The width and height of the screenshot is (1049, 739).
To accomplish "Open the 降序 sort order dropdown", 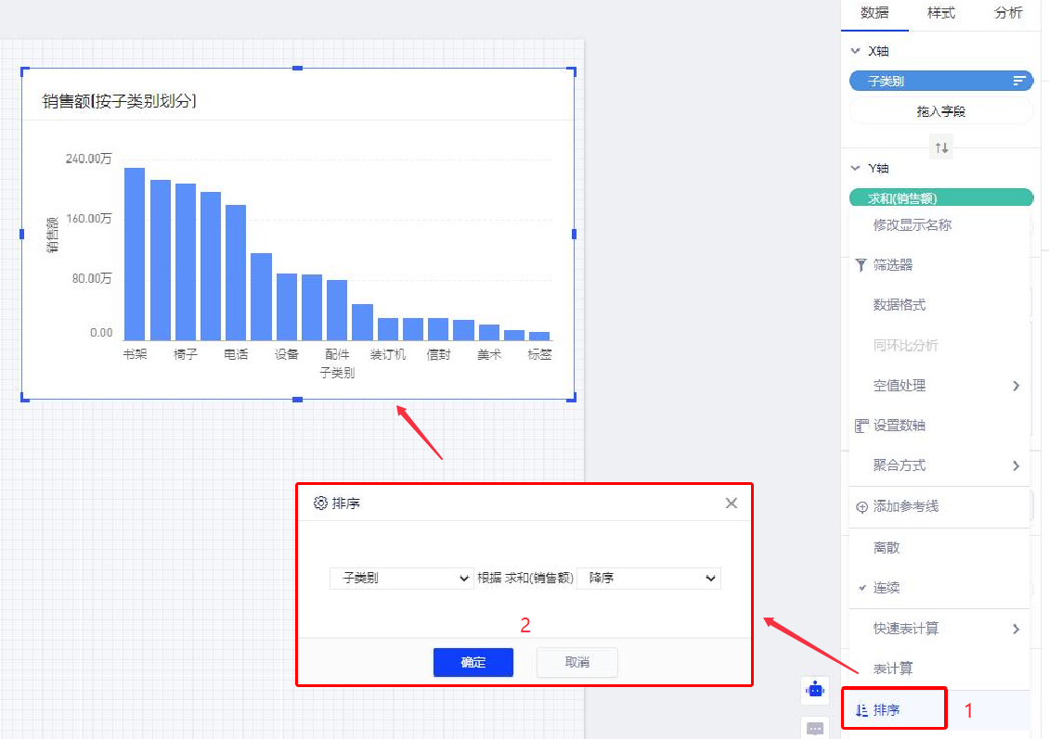I will point(649,578).
